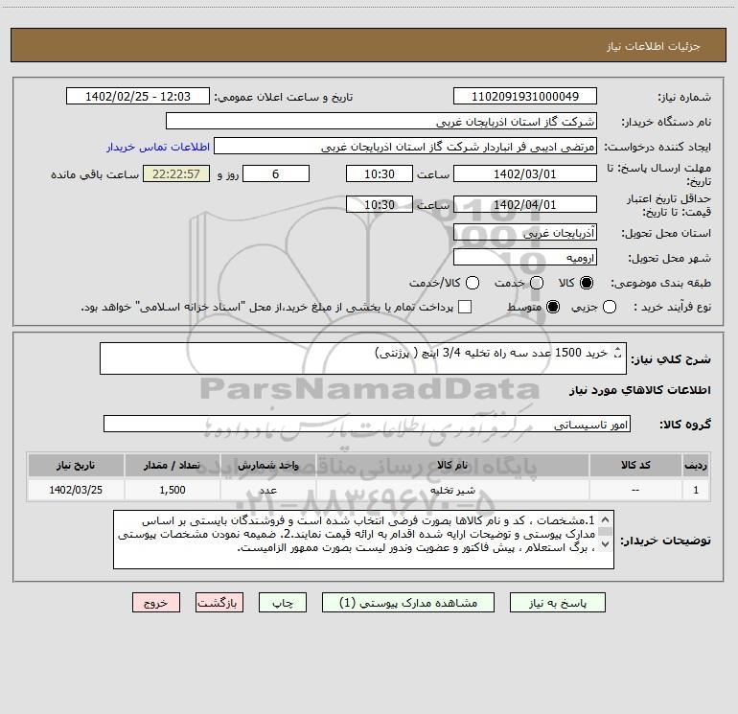
Task: Open اطلاعات تماس خریدار link
Action: (x=158, y=147)
